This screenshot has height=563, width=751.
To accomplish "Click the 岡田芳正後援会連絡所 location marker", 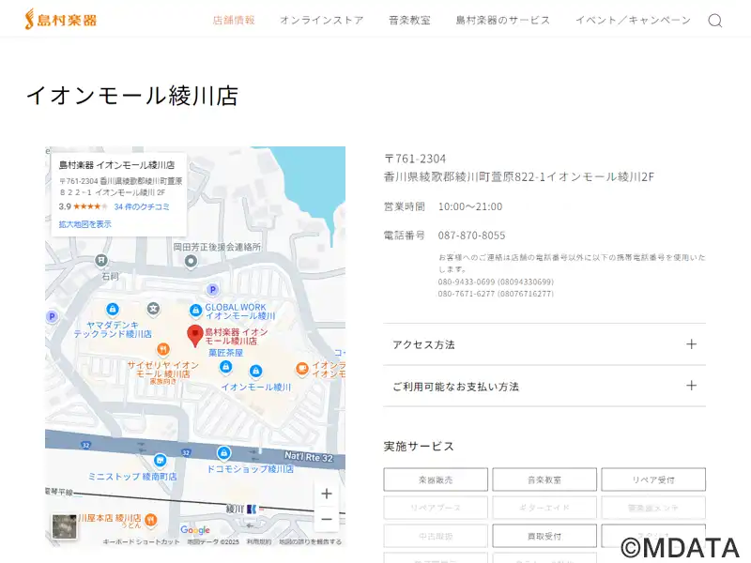I will click(x=191, y=262).
